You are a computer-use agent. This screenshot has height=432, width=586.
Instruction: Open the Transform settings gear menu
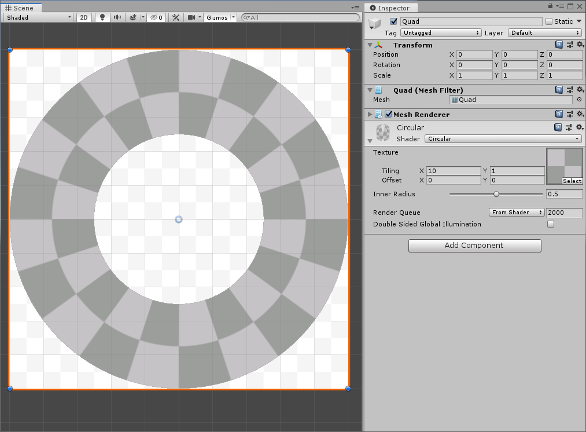click(580, 44)
